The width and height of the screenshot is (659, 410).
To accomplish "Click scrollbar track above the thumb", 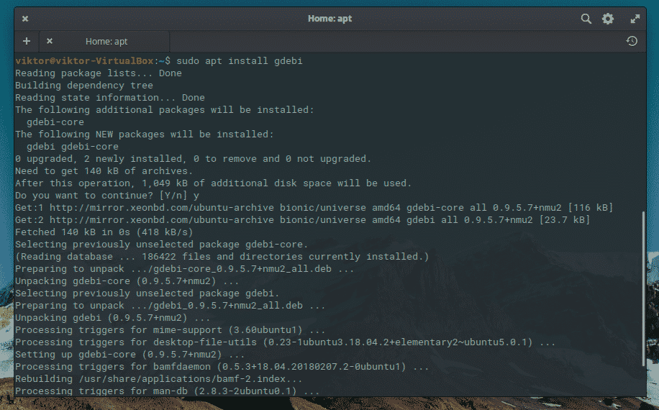I will point(643,132).
